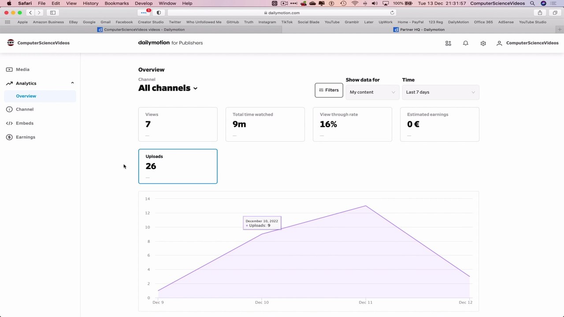This screenshot has width=564, height=317.
Task: Click the extension icon with red badge
Action: coord(144,13)
